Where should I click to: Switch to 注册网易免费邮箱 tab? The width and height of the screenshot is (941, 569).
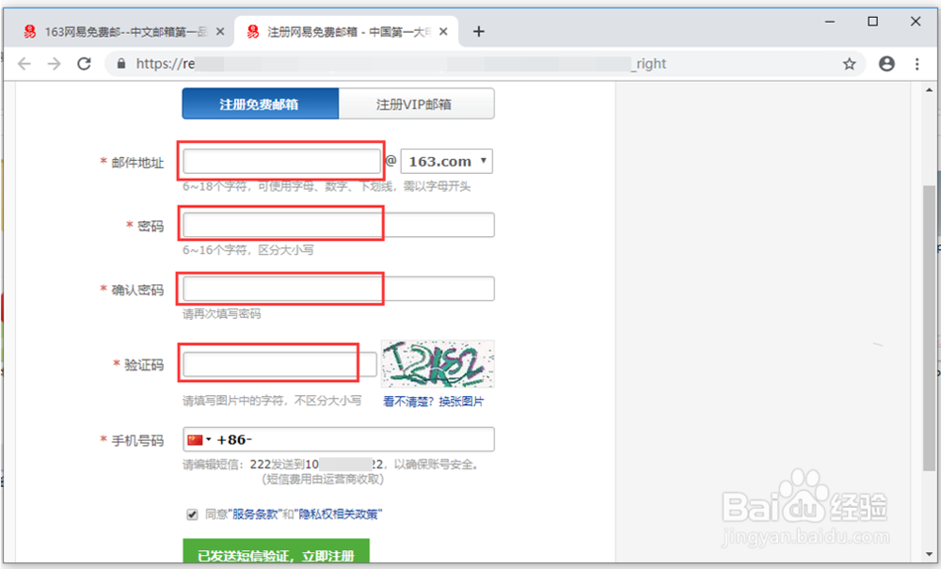pos(345,32)
